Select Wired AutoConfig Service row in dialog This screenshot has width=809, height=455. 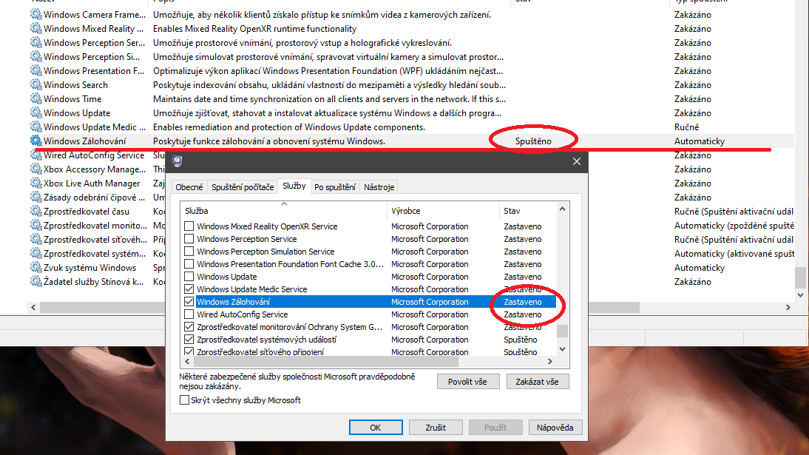[x=368, y=314]
